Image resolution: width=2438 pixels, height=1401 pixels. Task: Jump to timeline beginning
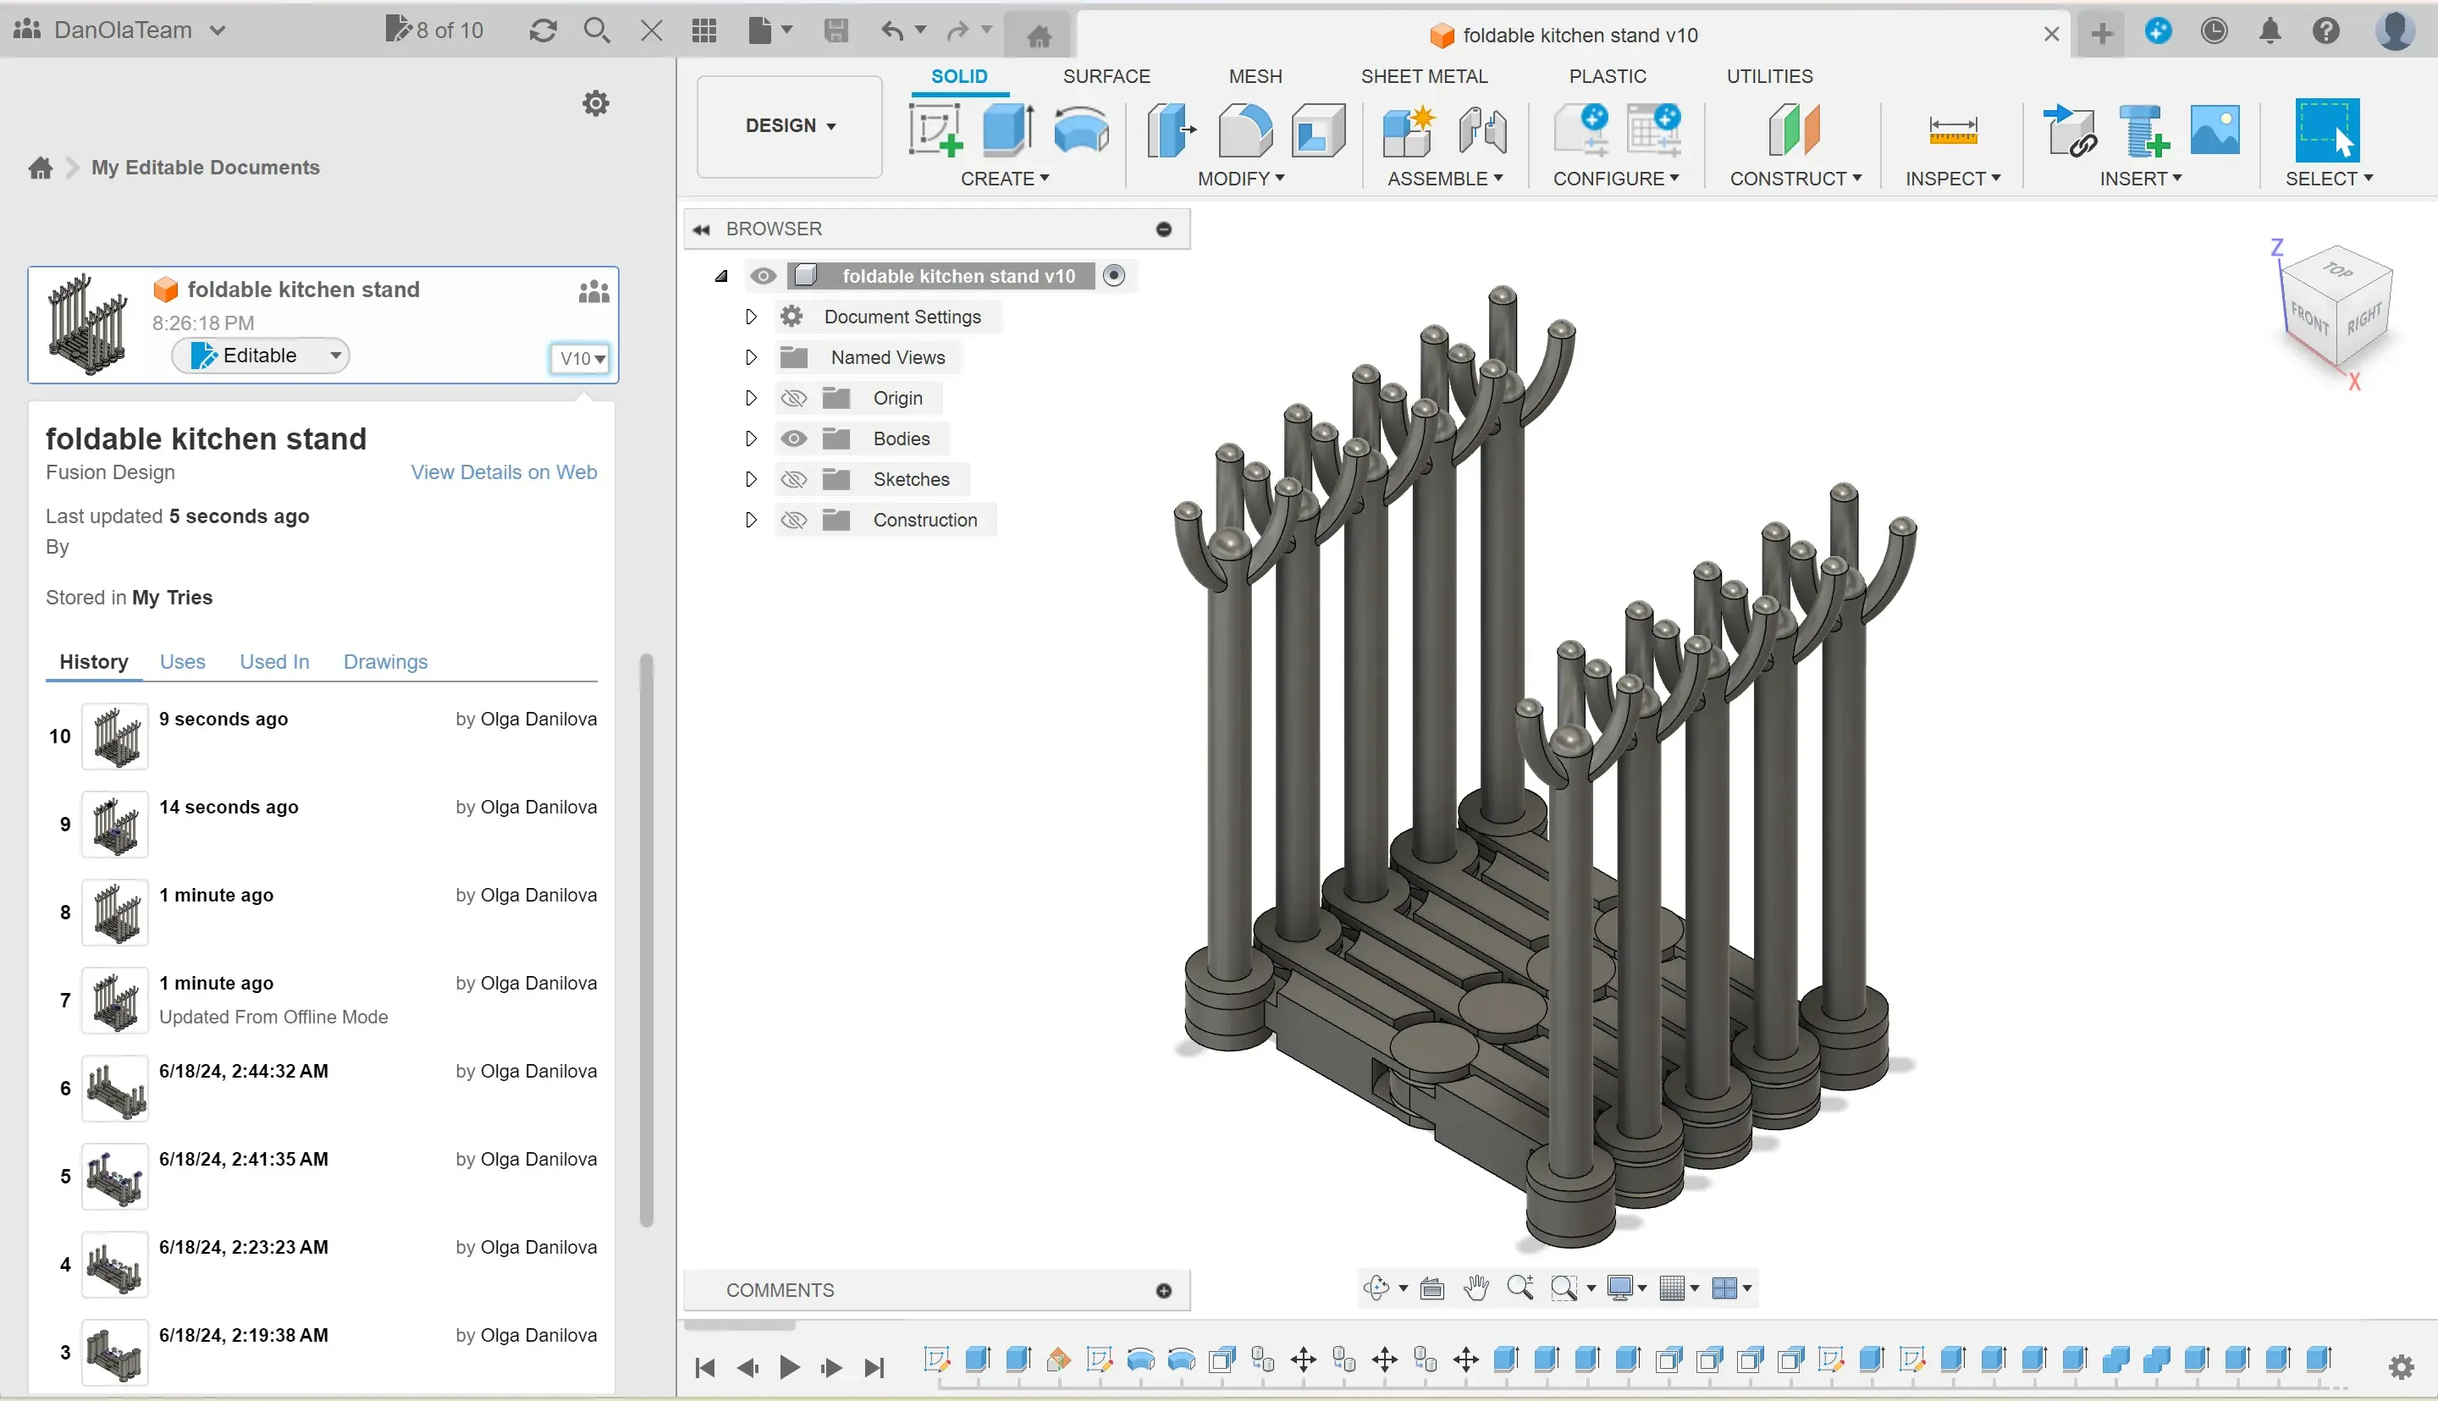704,1367
